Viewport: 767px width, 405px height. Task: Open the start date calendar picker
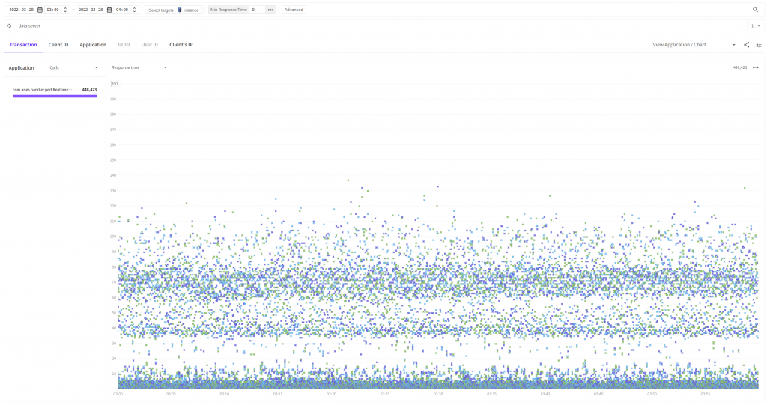coord(40,10)
